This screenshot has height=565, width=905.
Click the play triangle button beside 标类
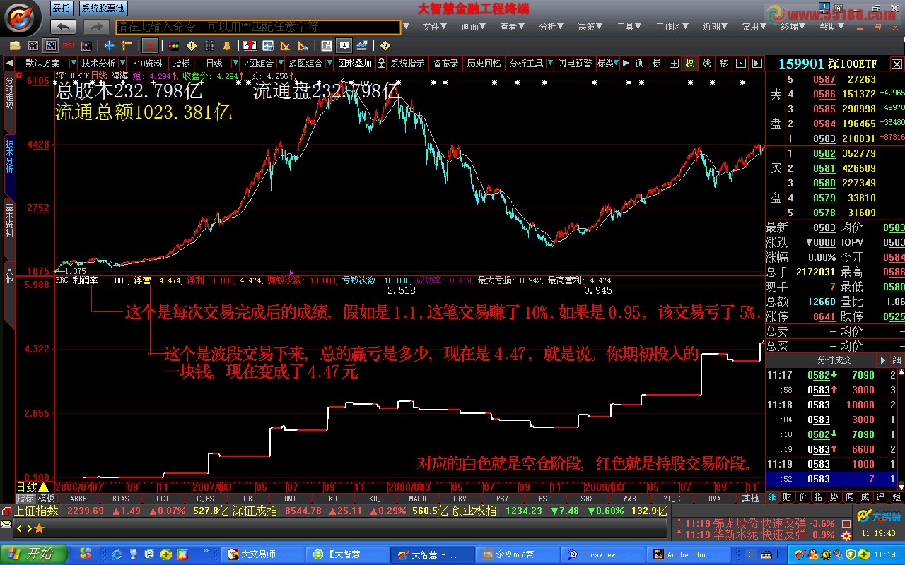[626, 64]
